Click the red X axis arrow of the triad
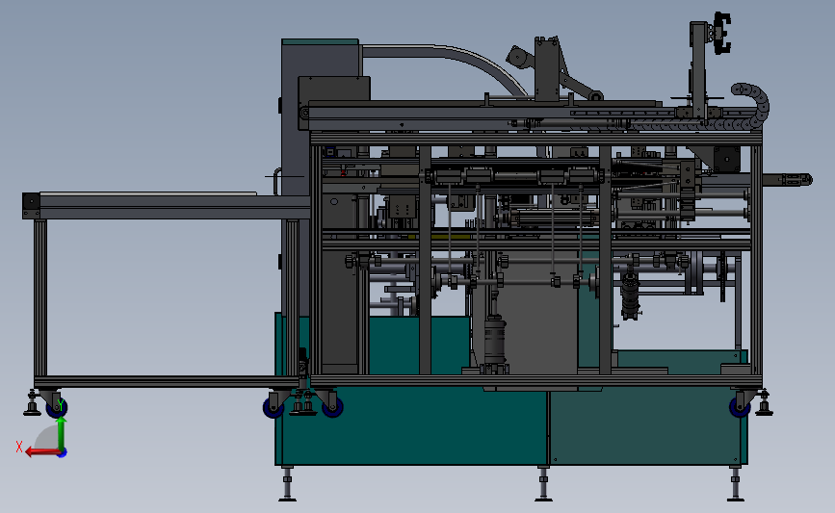 41,452
